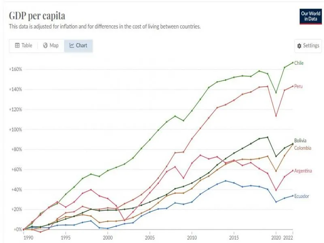324x243 pixels.
Task: Select the Chile line label
Action: point(299,63)
